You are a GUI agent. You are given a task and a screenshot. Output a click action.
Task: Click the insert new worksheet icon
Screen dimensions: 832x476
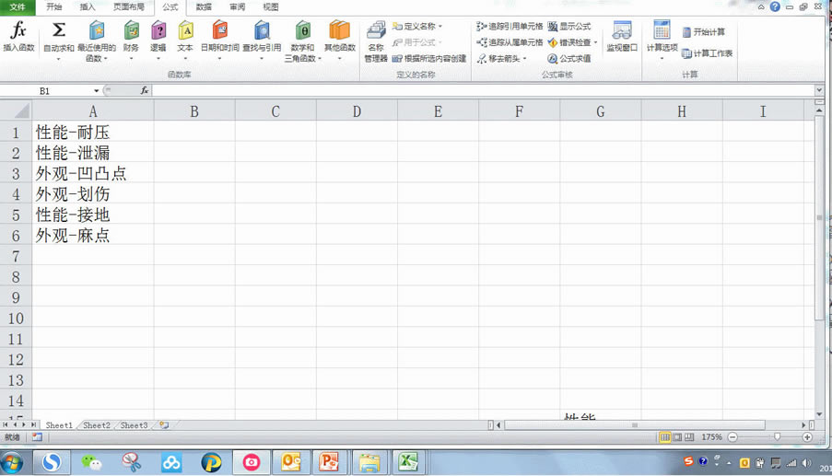point(165,425)
